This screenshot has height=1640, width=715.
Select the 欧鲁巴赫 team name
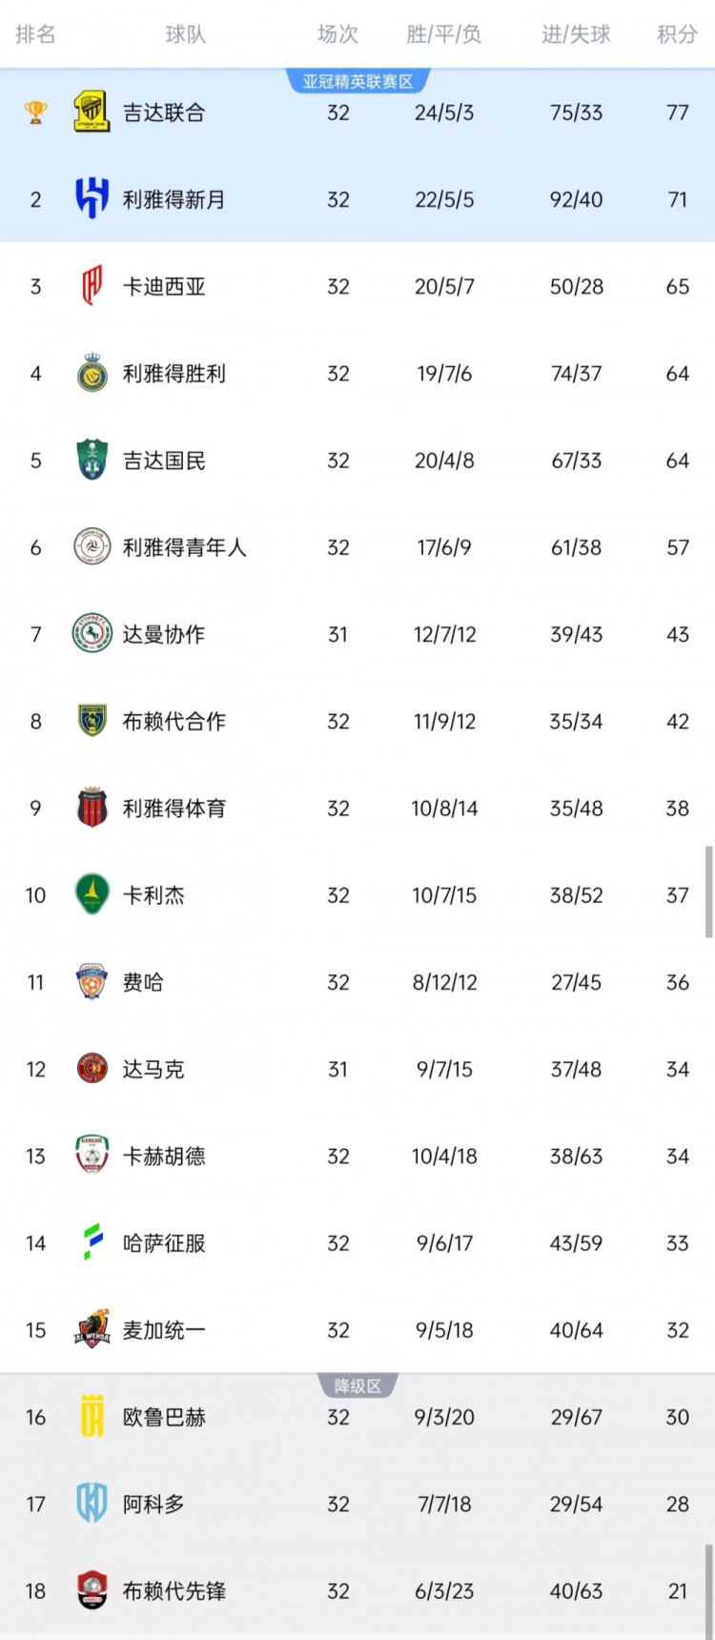coord(163,1417)
